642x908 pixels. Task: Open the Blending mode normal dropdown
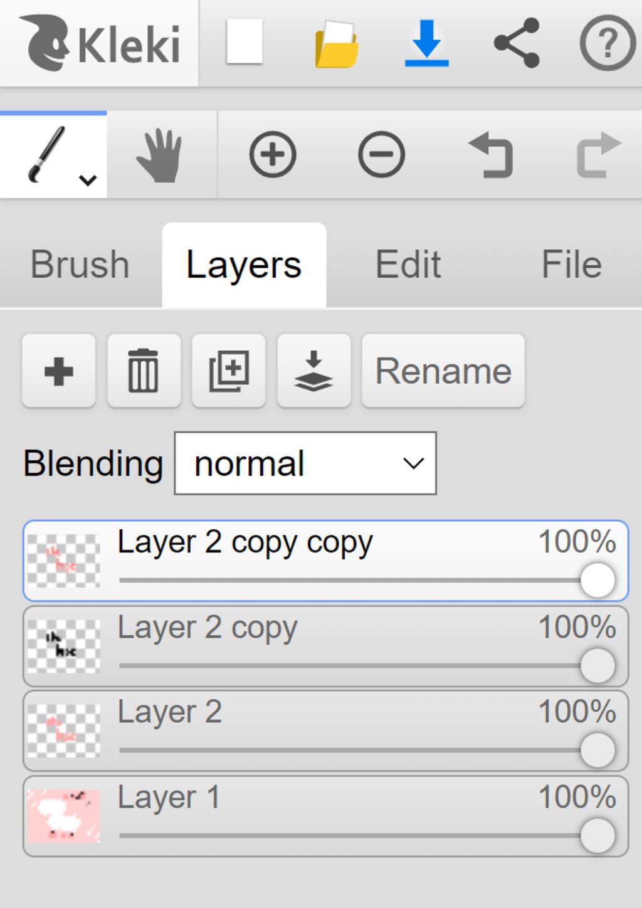click(305, 463)
